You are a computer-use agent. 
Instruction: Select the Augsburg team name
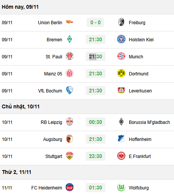pyautogui.click(x=53, y=139)
